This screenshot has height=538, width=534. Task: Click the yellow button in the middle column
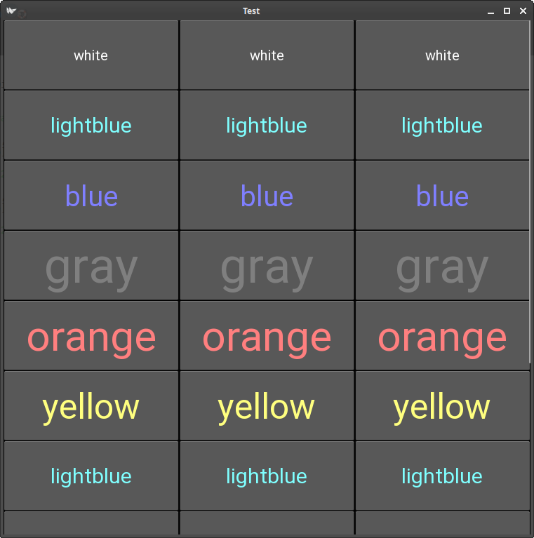point(267,406)
